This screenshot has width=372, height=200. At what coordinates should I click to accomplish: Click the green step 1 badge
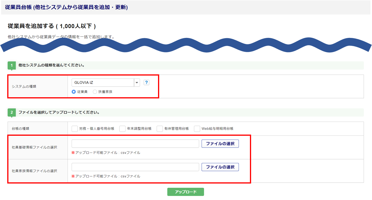[12, 66]
